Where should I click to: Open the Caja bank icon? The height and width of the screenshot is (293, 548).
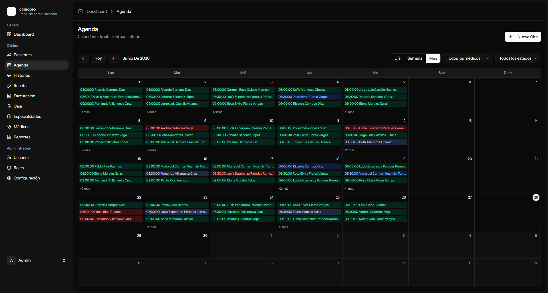[9, 106]
